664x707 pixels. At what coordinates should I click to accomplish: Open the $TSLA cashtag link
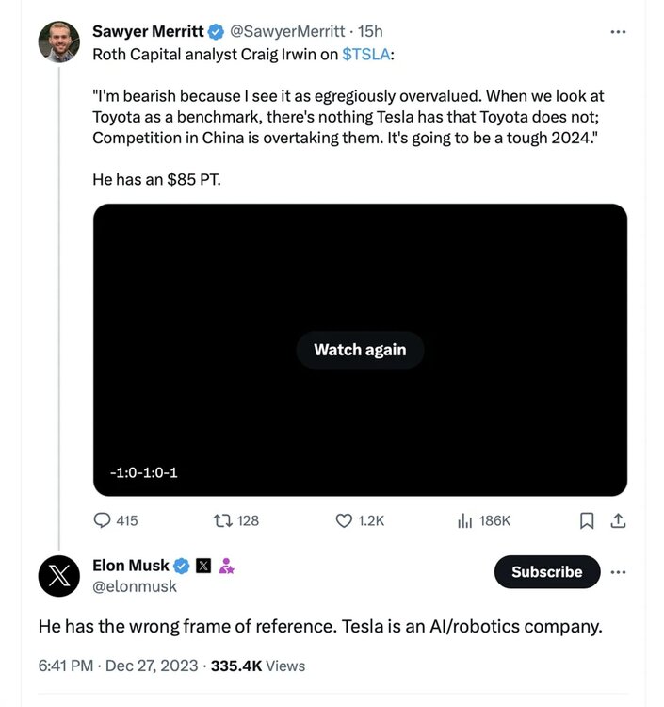365,55
